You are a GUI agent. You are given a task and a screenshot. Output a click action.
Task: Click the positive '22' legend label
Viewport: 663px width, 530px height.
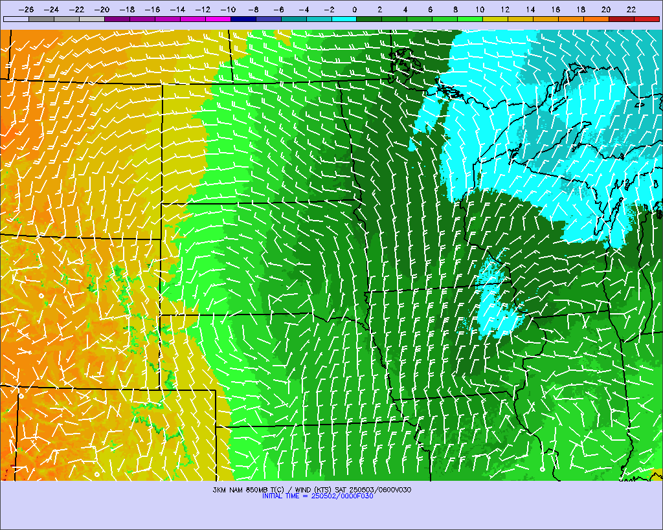pos(631,9)
